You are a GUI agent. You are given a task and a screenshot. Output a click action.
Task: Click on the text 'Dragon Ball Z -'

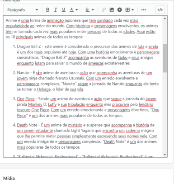click(x=30, y=47)
